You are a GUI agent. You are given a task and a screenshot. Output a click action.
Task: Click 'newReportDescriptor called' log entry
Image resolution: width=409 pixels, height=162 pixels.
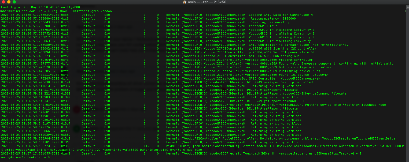[288, 82]
